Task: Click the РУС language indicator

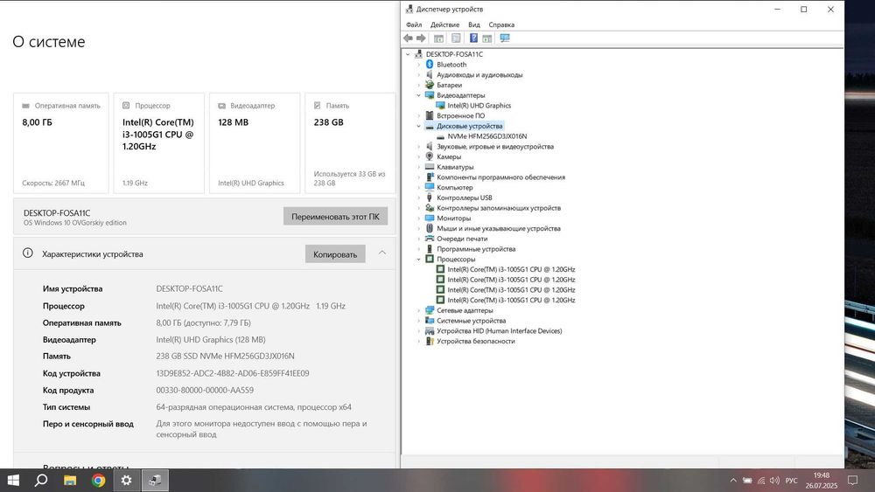Action: (791, 481)
